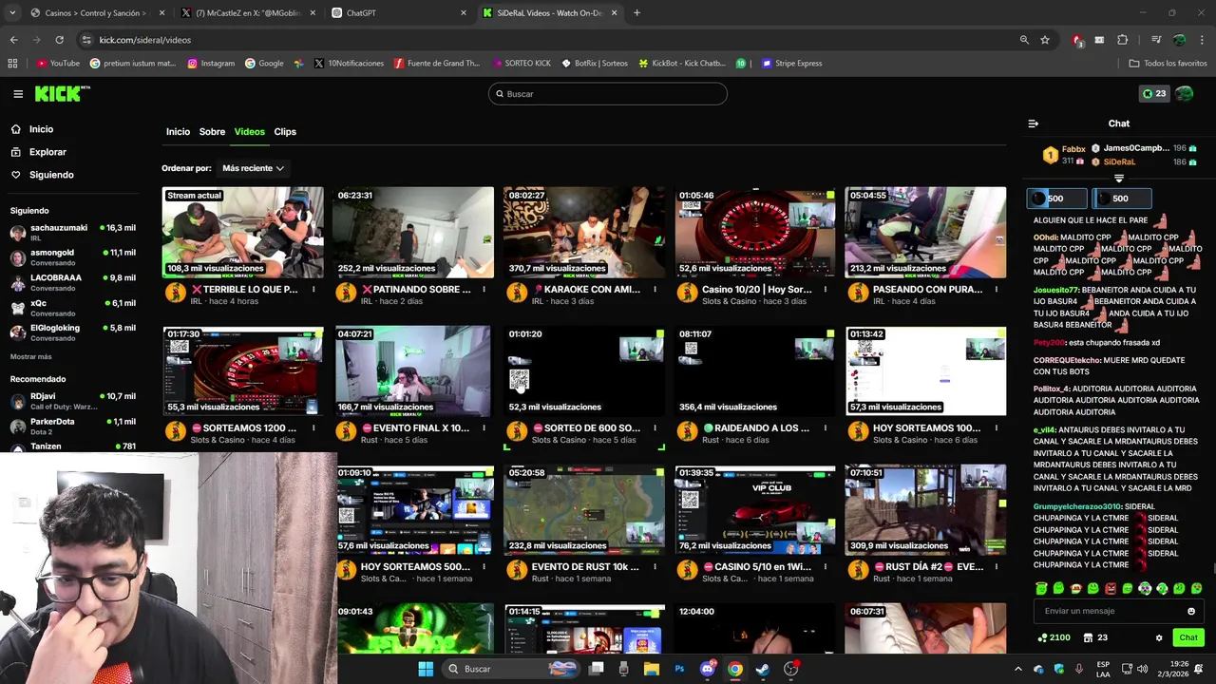Switch to Inicio channel tab
The height and width of the screenshot is (684, 1216).
click(x=178, y=132)
